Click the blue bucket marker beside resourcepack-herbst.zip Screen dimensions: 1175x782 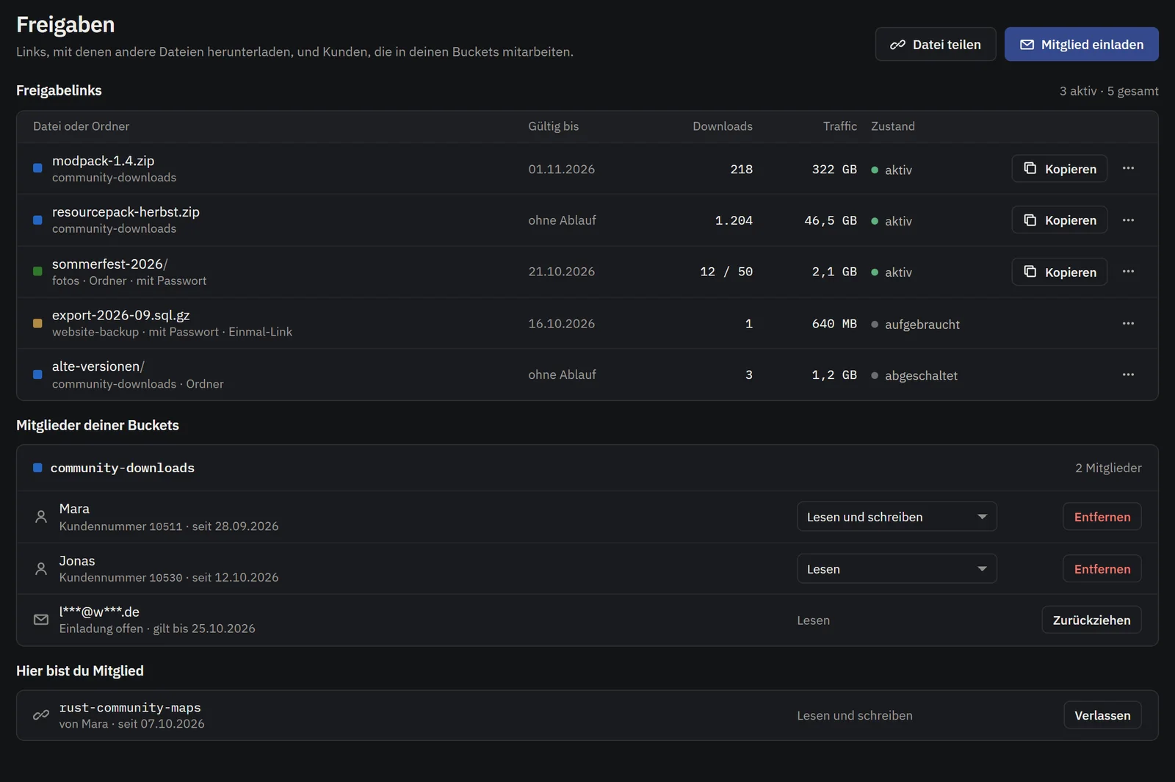tap(37, 220)
